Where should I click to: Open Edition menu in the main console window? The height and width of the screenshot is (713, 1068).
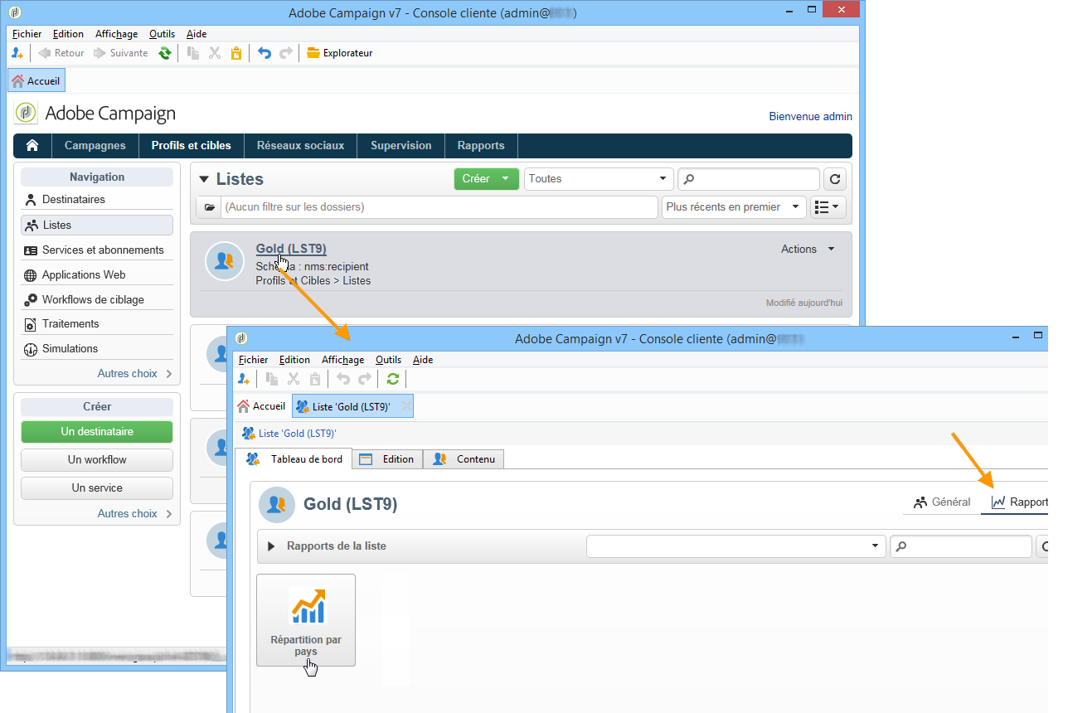(x=68, y=34)
